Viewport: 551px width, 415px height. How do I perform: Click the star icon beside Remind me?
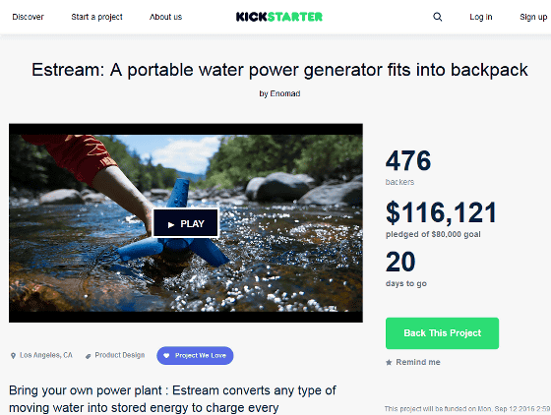389,362
